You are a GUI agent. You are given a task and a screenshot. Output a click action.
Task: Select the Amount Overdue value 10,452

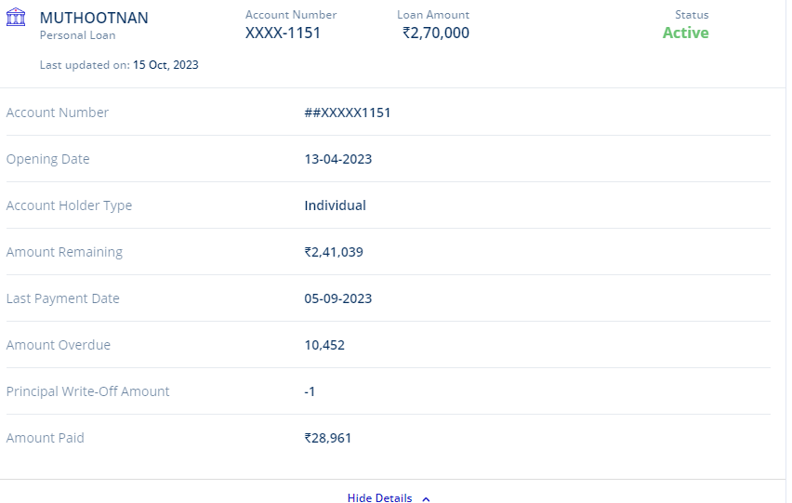tap(323, 345)
